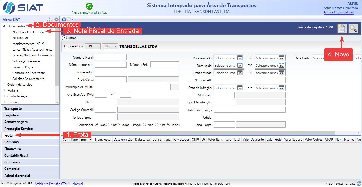
Task: Select Cancelado Sim radio button
Action: click(x=108, y=125)
